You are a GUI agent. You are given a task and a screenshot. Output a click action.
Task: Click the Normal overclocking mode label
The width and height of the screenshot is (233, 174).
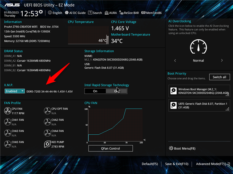pos(198,61)
